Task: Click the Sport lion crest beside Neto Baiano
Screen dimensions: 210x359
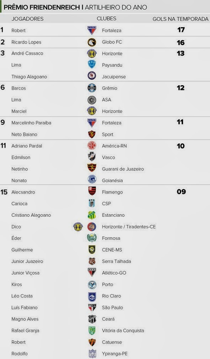Action: [92, 134]
